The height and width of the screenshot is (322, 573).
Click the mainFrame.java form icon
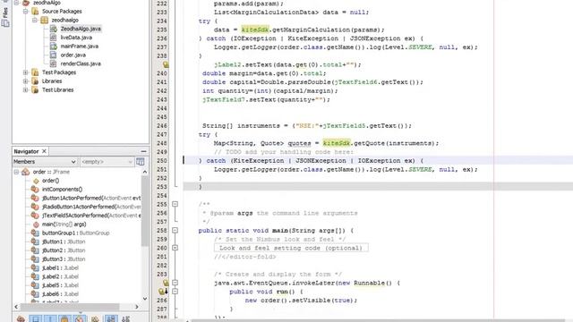(x=54, y=47)
